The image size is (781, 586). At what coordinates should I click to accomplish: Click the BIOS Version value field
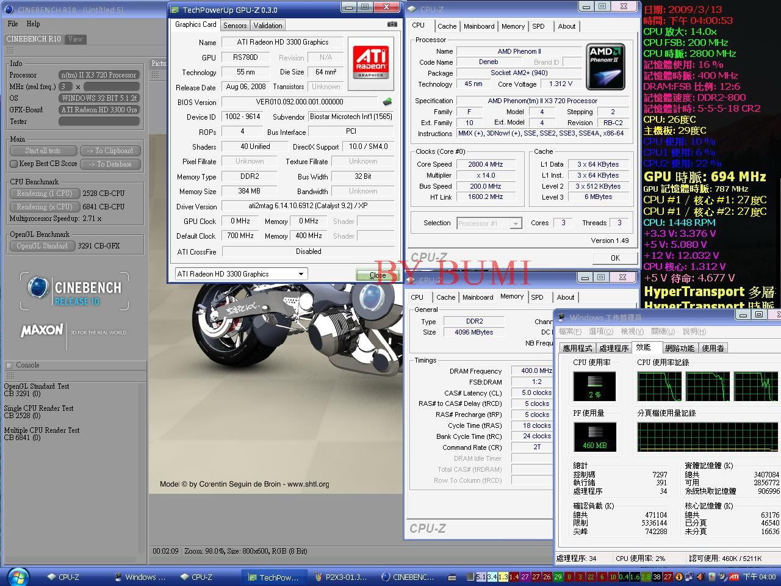point(300,102)
